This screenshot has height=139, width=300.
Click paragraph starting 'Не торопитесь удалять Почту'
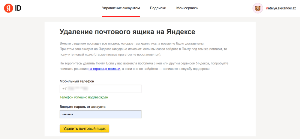pyautogui.click(x=144, y=66)
